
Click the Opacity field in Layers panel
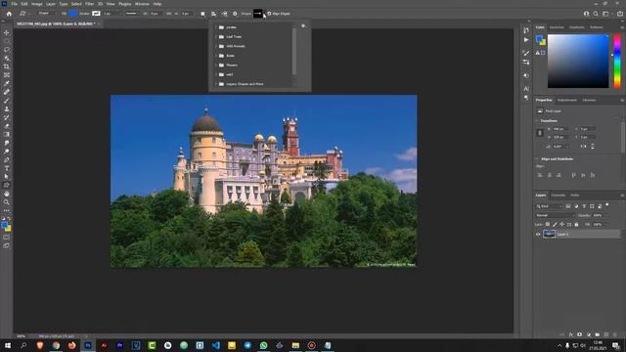598,215
